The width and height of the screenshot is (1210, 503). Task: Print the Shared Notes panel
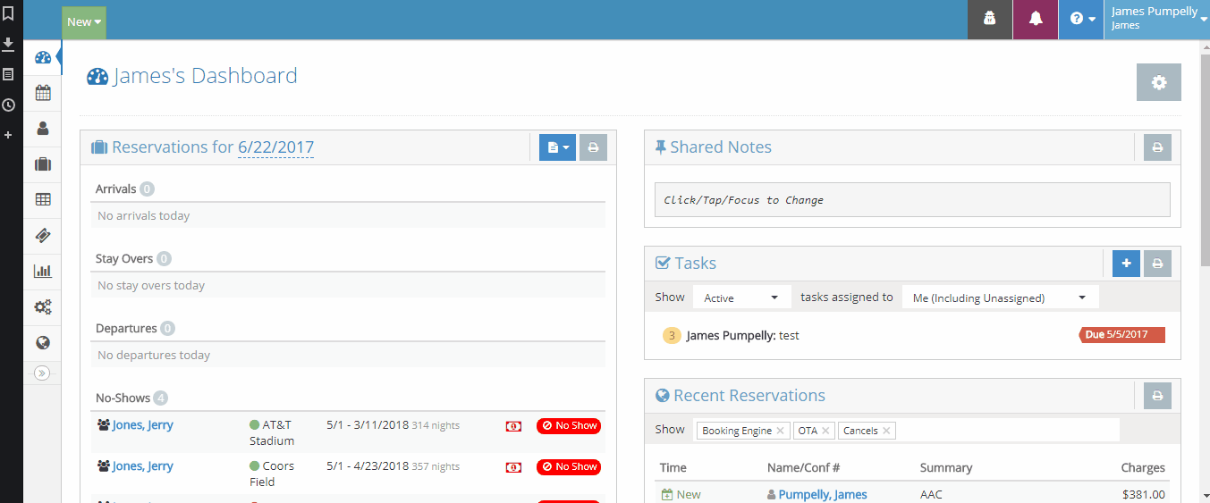coord(1157,147)
